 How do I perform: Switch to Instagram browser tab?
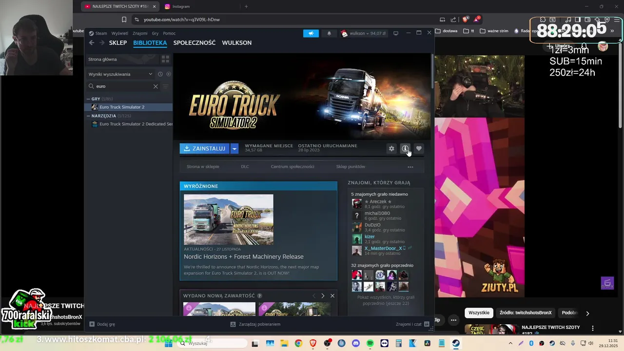(200, 6)
